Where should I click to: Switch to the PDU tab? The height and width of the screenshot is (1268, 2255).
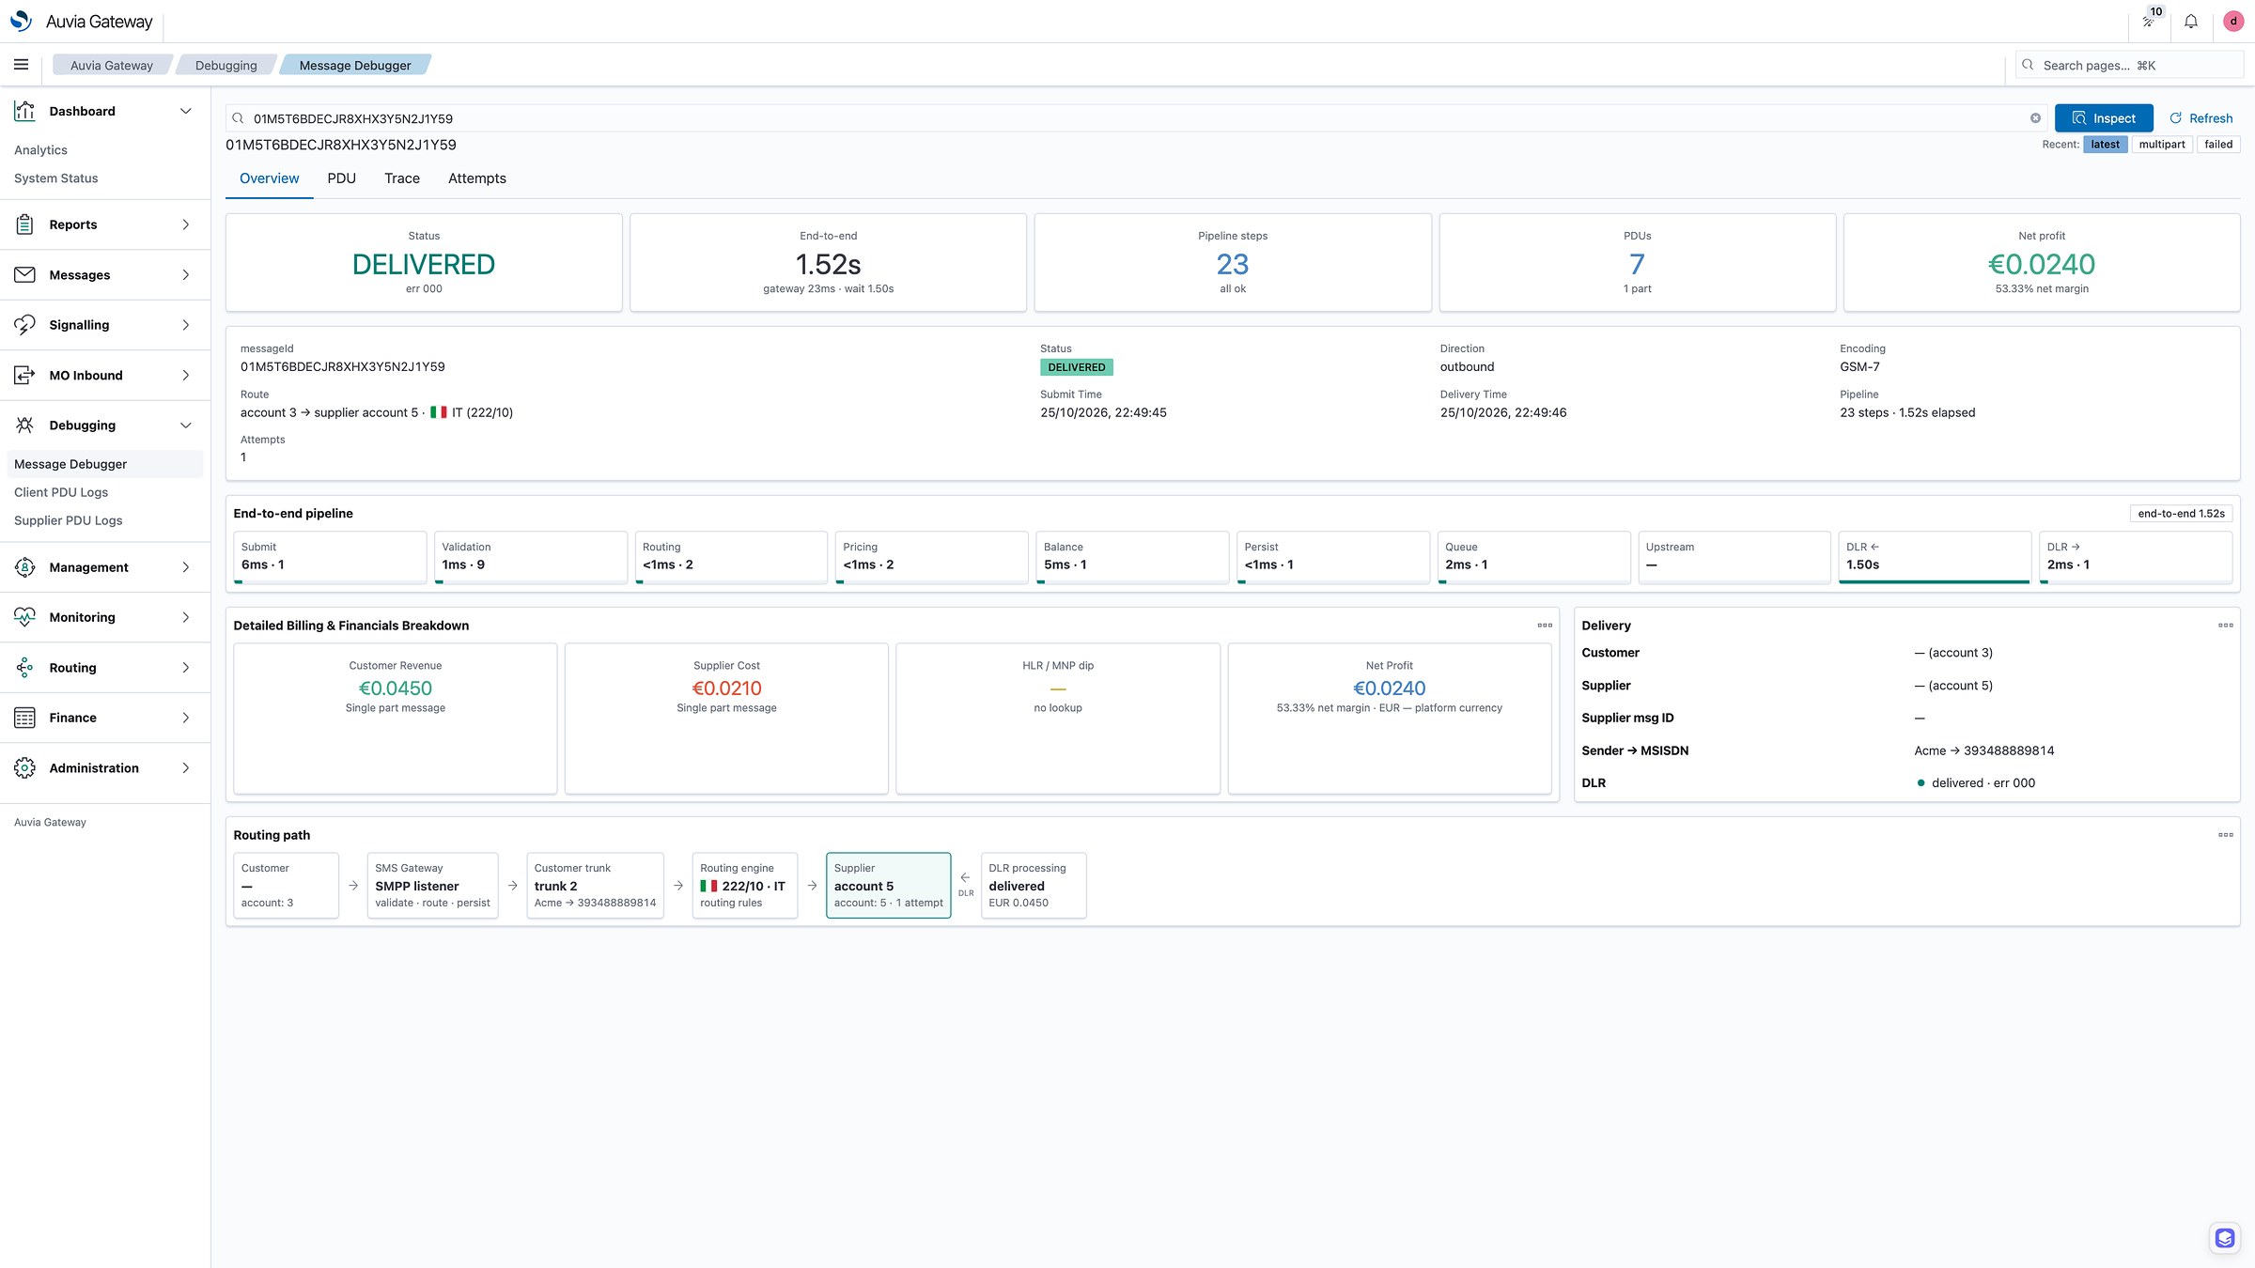(341, 178)
